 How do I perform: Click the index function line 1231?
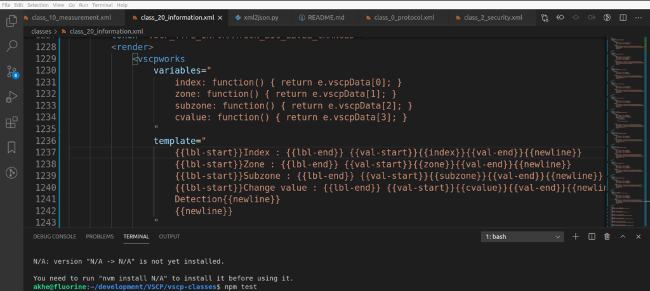[x=288, y=82]
